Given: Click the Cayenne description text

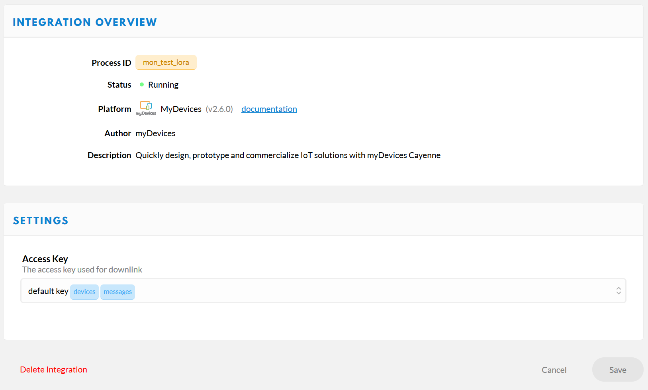Looking at the screenshot, I should 288,155.
